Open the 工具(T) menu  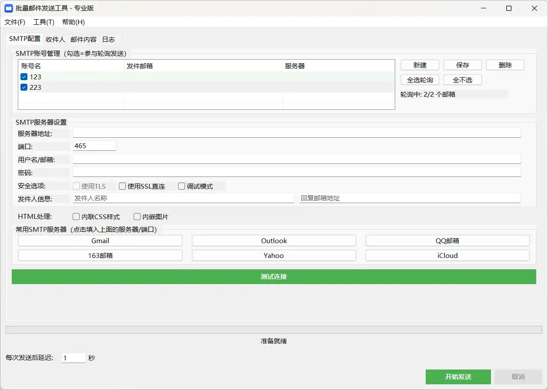pyautogui.click(x=44, y=22)
